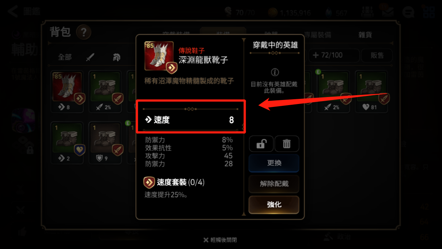Filter by helmet icon
The image size is (442, 249).
[x=116, y=57]
